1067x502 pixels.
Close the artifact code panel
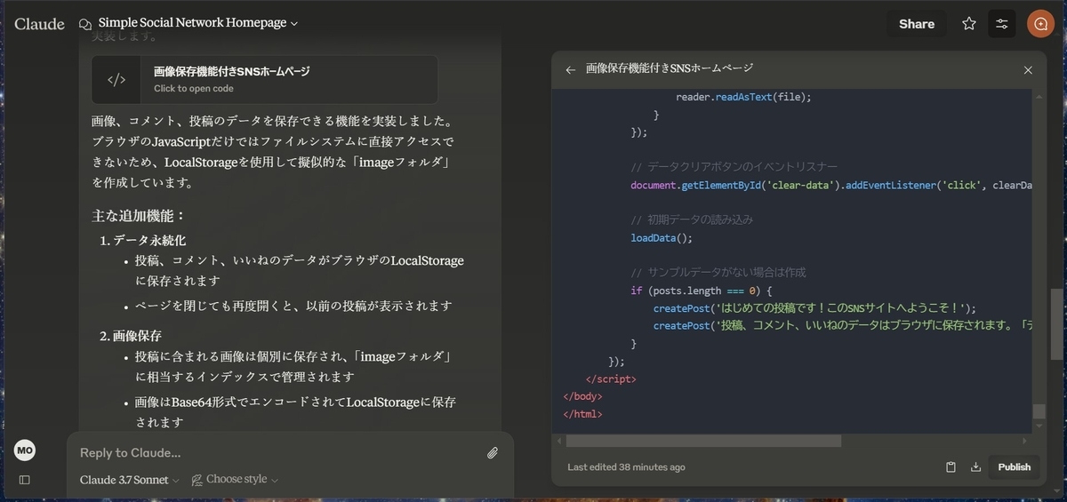tap(1028, 69)
